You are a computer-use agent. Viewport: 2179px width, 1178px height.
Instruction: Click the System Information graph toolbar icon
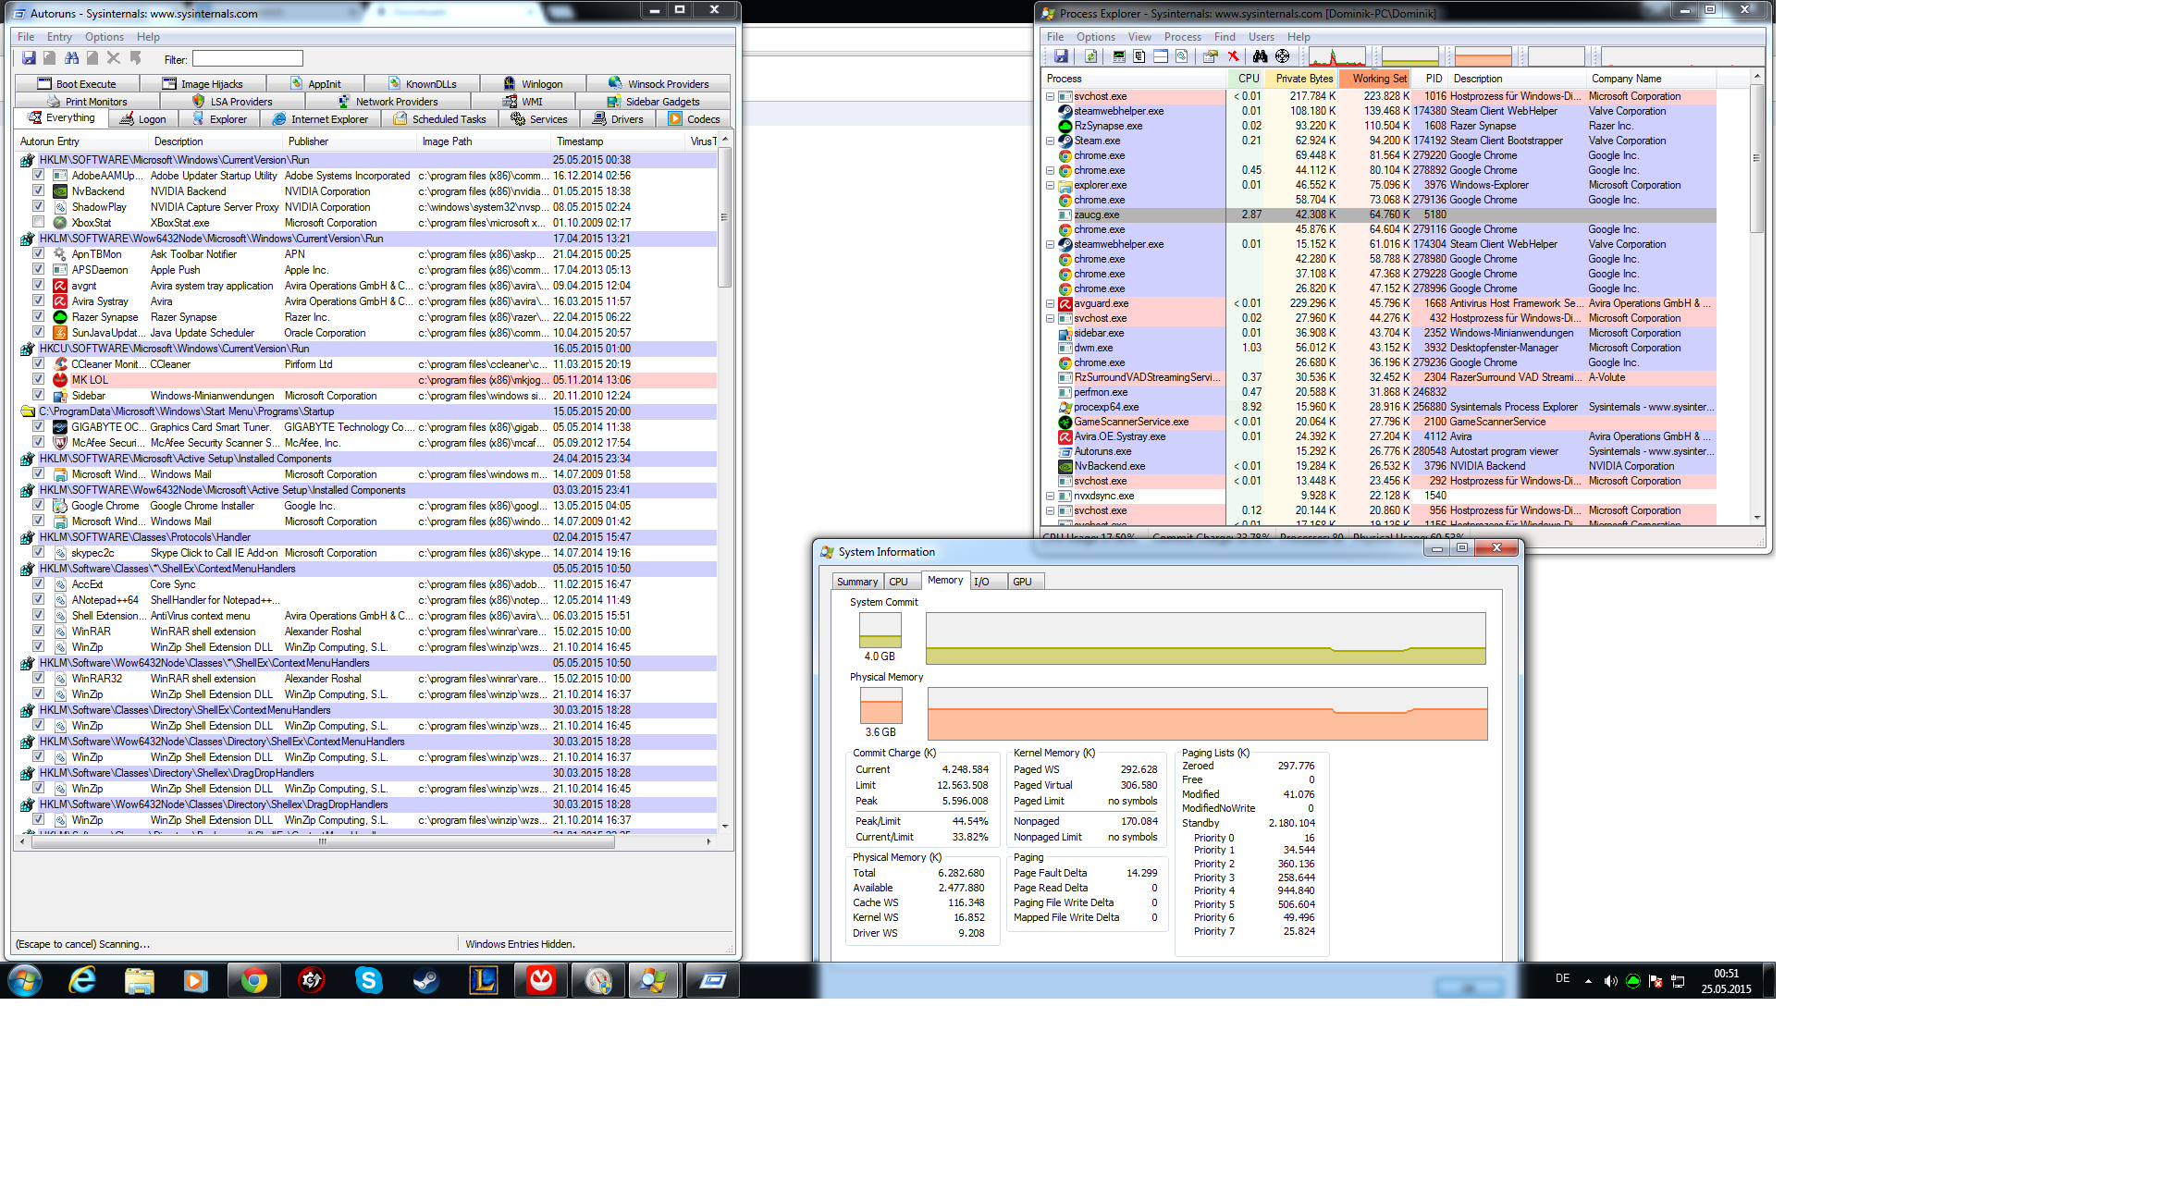(1119, 56)
